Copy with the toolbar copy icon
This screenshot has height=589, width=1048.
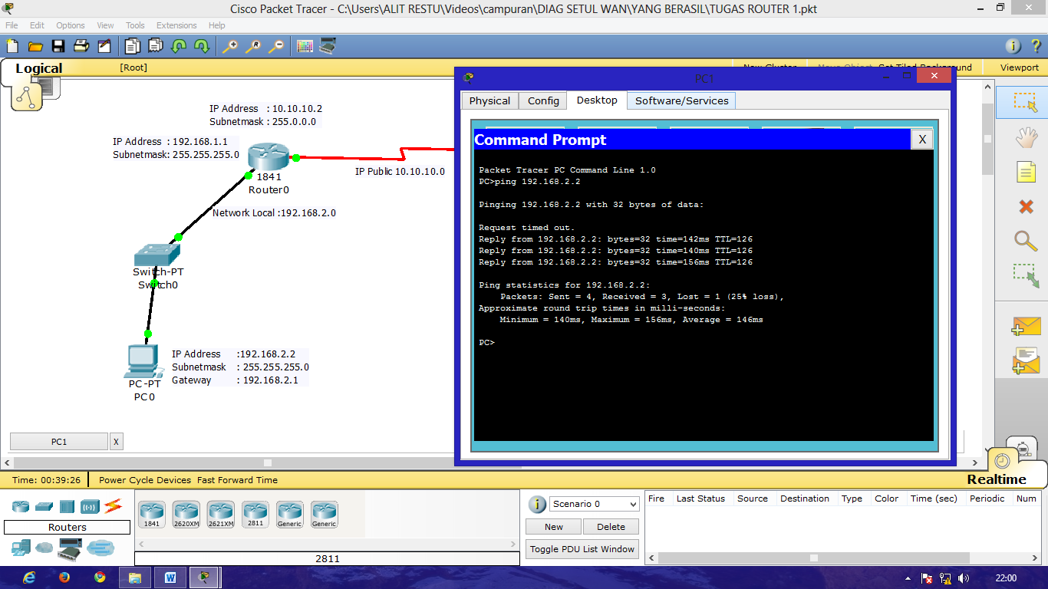(x=133, y=46)
